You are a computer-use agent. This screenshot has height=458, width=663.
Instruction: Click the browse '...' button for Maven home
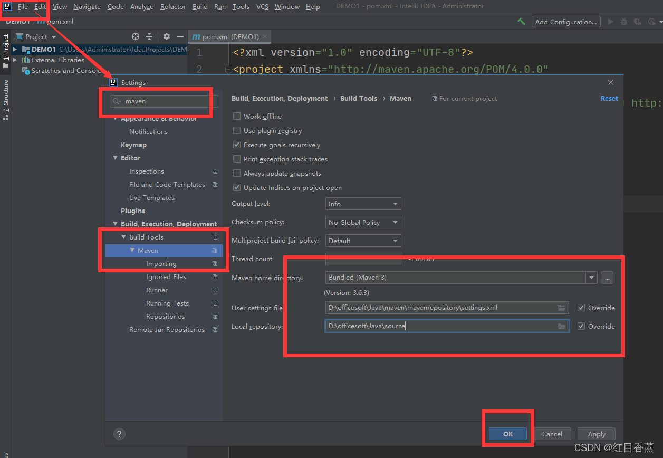click(607, 278)
